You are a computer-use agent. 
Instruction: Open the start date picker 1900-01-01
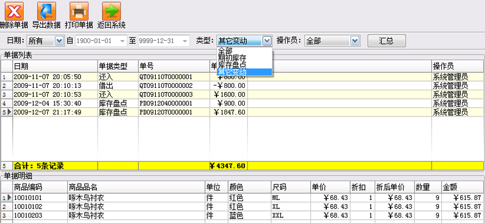click(101, 41)
